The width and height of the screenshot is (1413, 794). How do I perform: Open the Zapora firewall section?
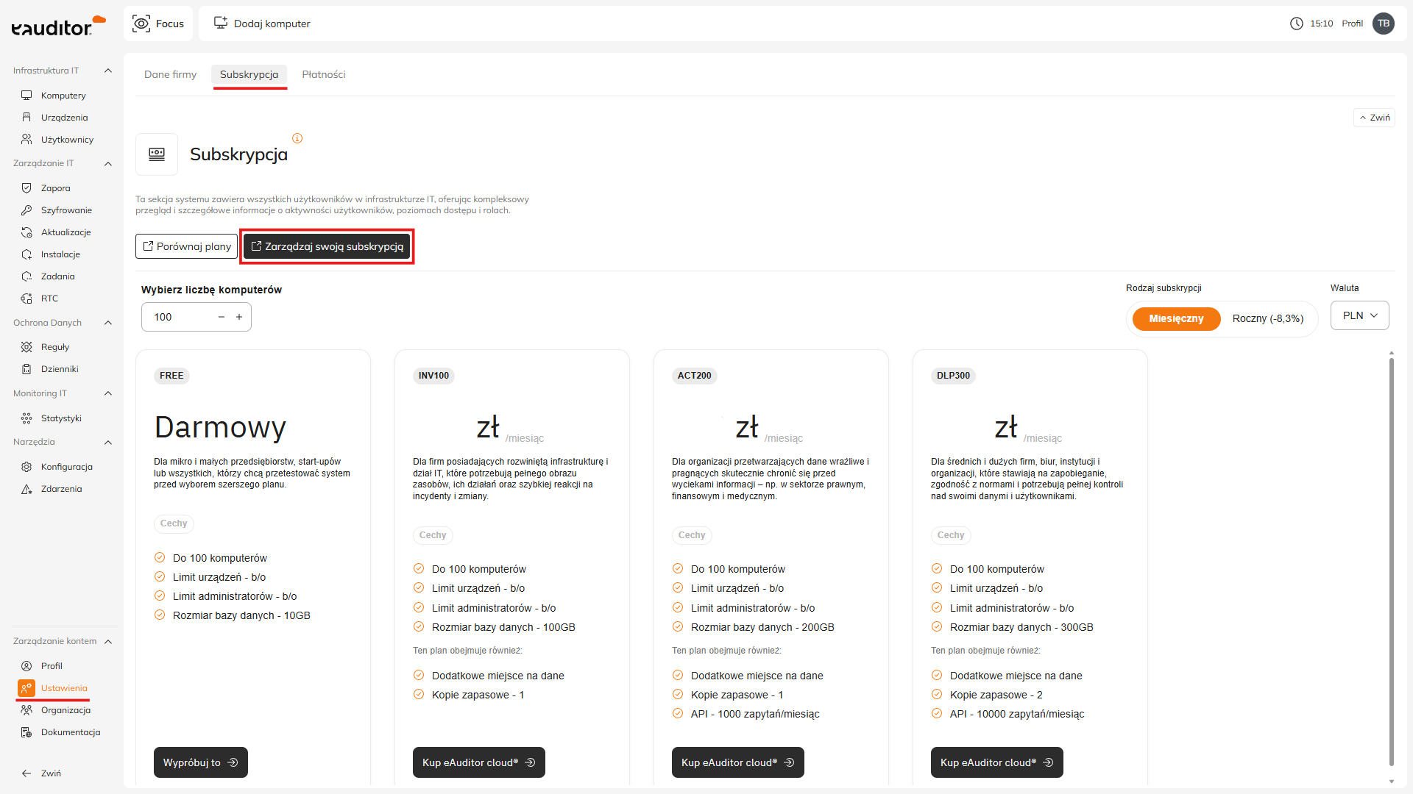[55, 188]
